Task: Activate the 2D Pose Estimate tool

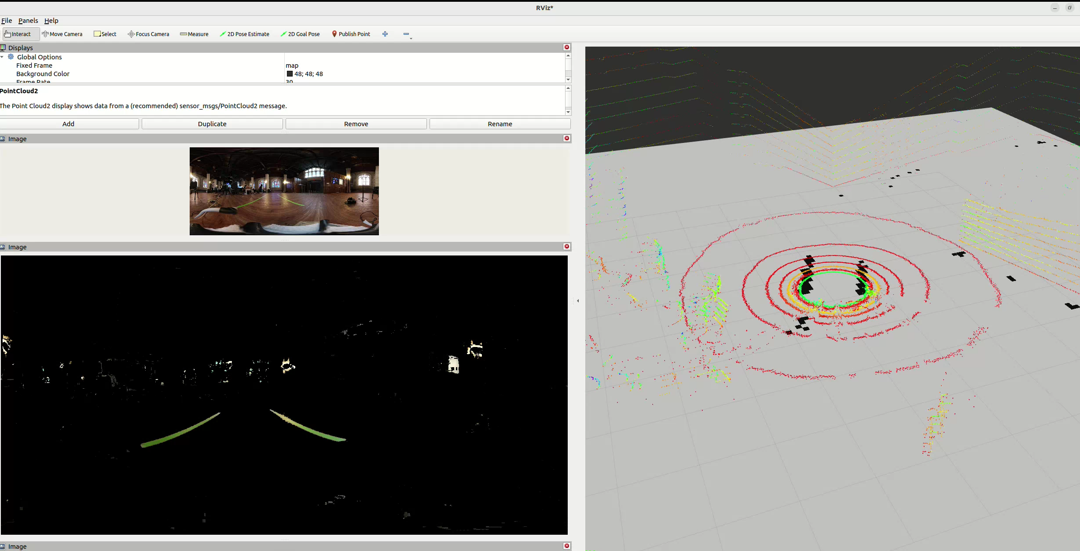Action: click(244, 34)
